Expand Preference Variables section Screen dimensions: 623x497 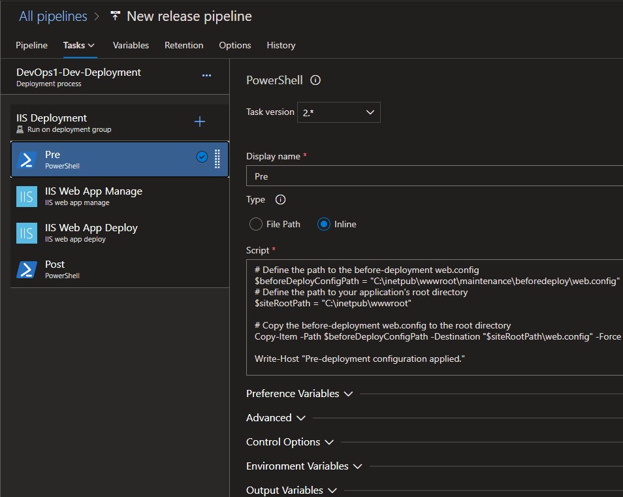point(299,394)
